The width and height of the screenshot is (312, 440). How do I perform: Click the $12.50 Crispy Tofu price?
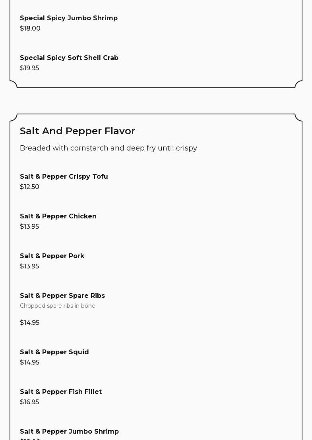pyautogui.click(x=29, y=187)
